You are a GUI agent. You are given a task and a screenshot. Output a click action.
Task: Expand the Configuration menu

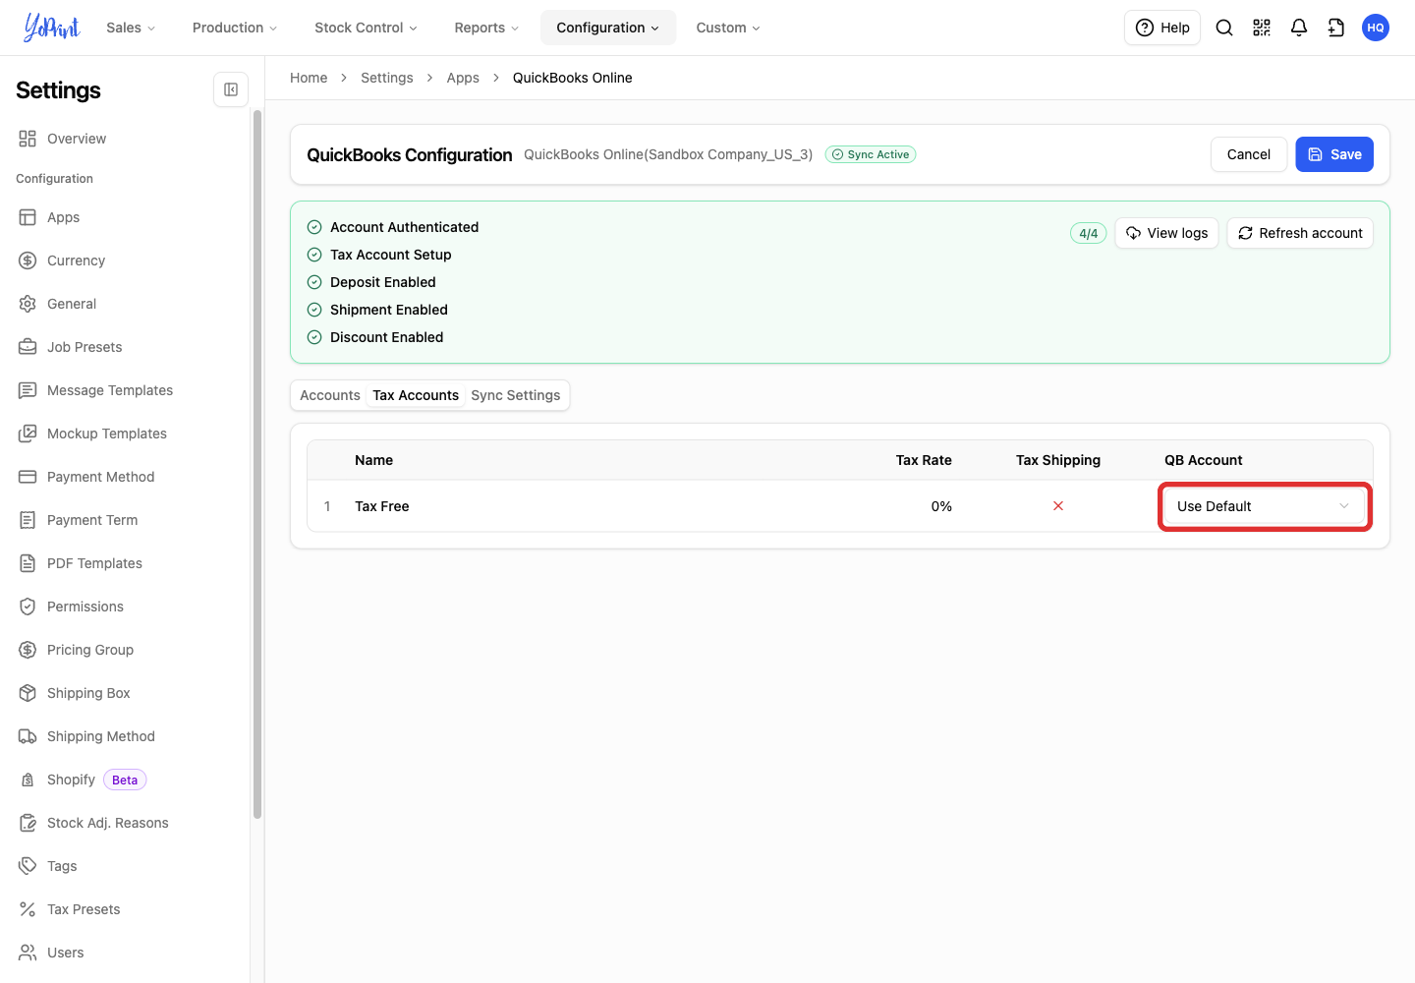[608, 28]
